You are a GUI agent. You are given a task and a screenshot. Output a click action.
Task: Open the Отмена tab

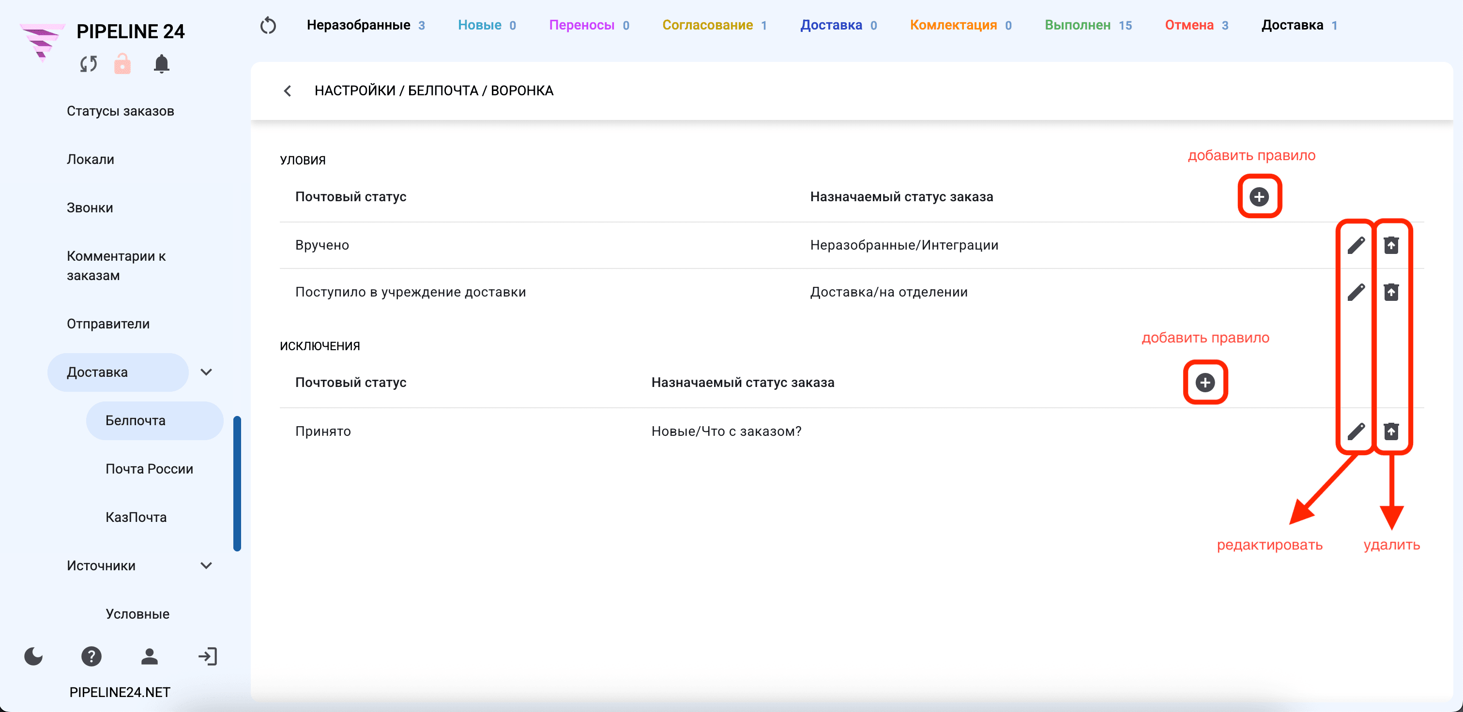click(1197, 26)
